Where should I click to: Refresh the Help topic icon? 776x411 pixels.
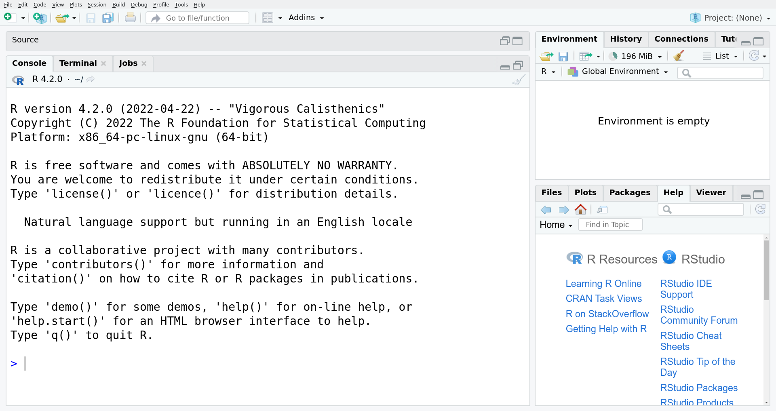(x=760, y=209)
